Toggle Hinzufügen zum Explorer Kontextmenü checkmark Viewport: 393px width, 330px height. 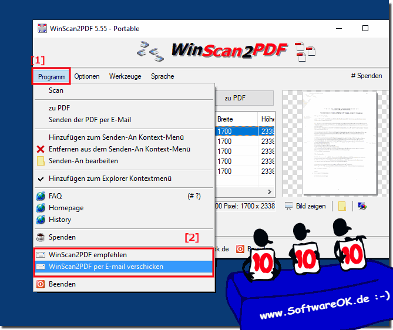tap(124, 179)
